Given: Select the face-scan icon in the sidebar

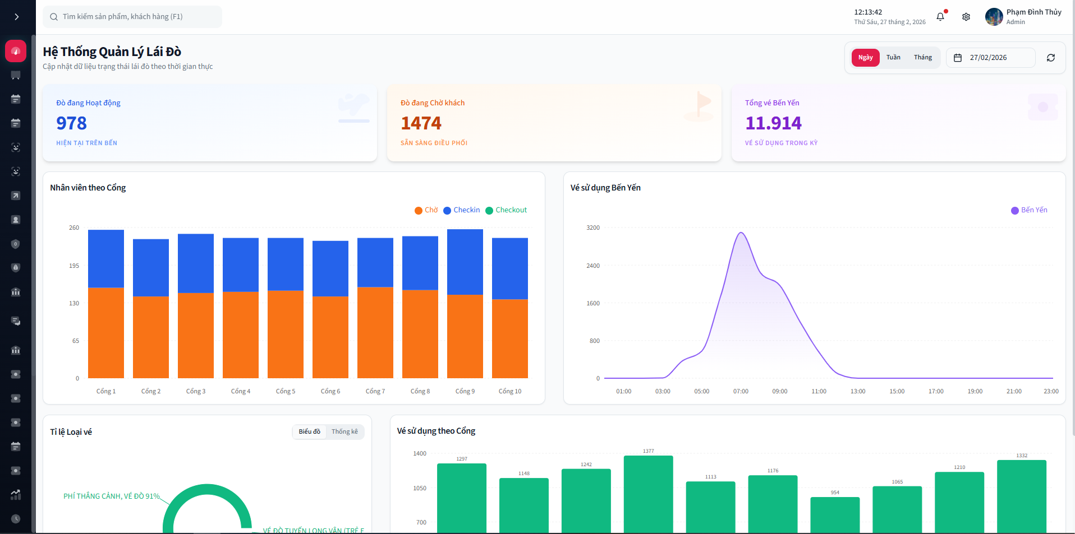Looking at the screenshot, I should tap(15, 147).
